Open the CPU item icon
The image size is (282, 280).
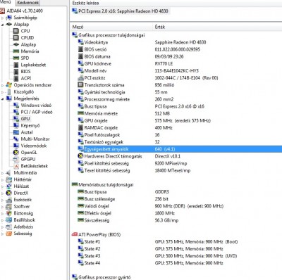pyautogui.click(x=16, y=31)
